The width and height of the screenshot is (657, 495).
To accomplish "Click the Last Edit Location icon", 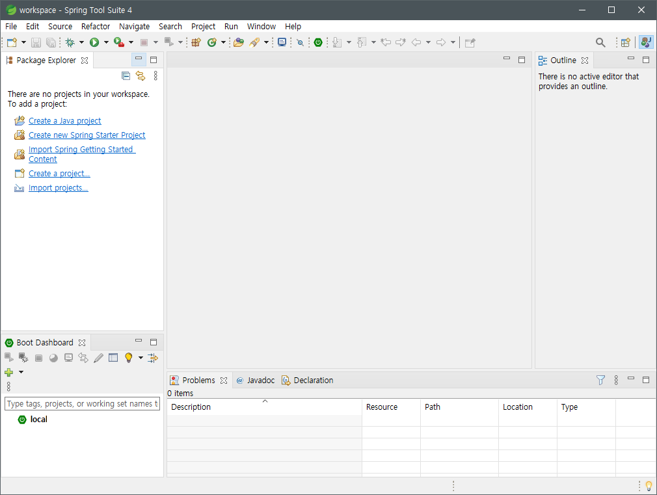I will click(386, 42).
